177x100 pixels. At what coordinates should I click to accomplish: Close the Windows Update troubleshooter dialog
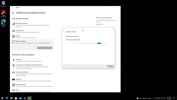click(113, 29)
